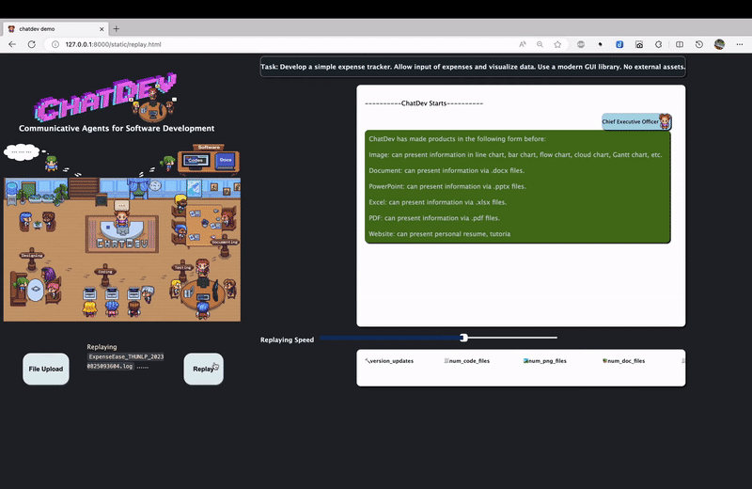Go back using the browser back arrow
Viewport: 752px width, 489px height.
12,44
